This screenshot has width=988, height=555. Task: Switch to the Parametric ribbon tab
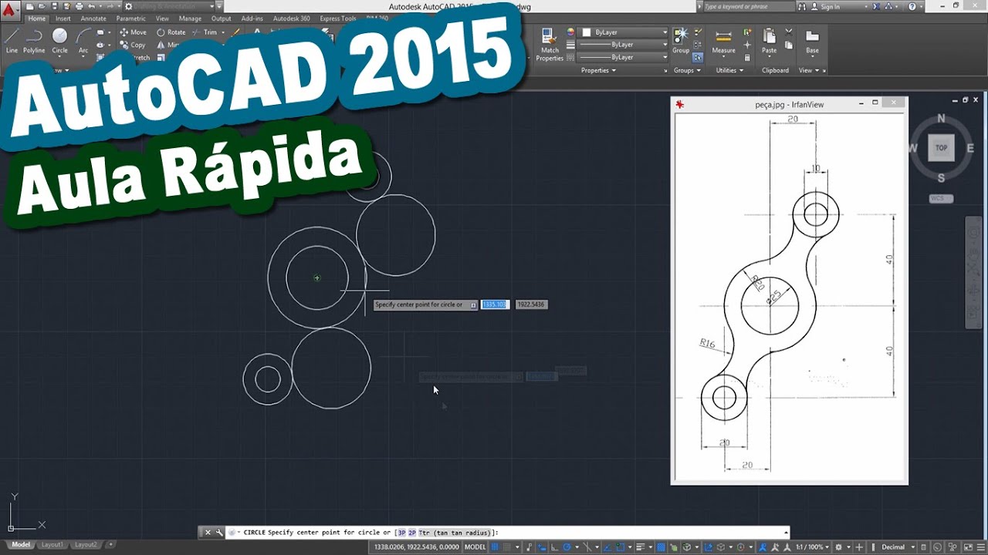(x=131, y=18)
